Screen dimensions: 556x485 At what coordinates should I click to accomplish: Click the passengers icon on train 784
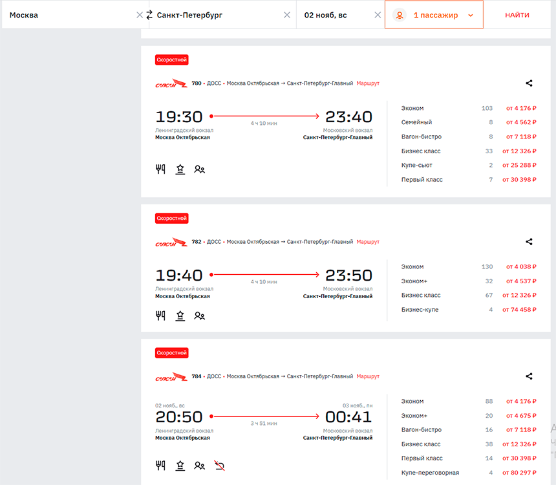pyautogui.click(x=200, y=465)
